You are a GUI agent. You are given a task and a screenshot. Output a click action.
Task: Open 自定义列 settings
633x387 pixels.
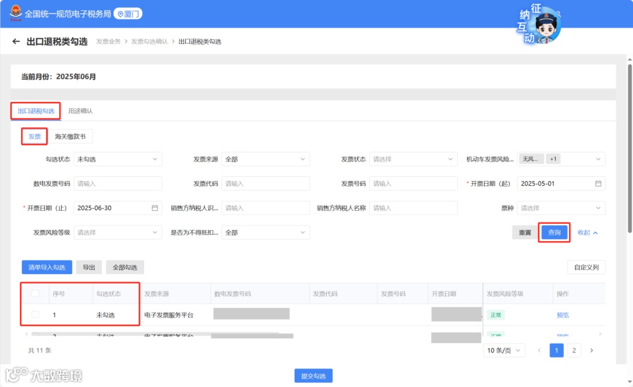point(586,268)
